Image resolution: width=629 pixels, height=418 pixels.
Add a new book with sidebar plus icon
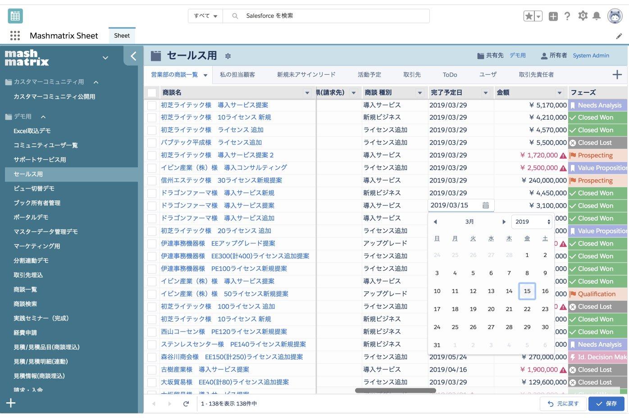[x=11, y=403]
